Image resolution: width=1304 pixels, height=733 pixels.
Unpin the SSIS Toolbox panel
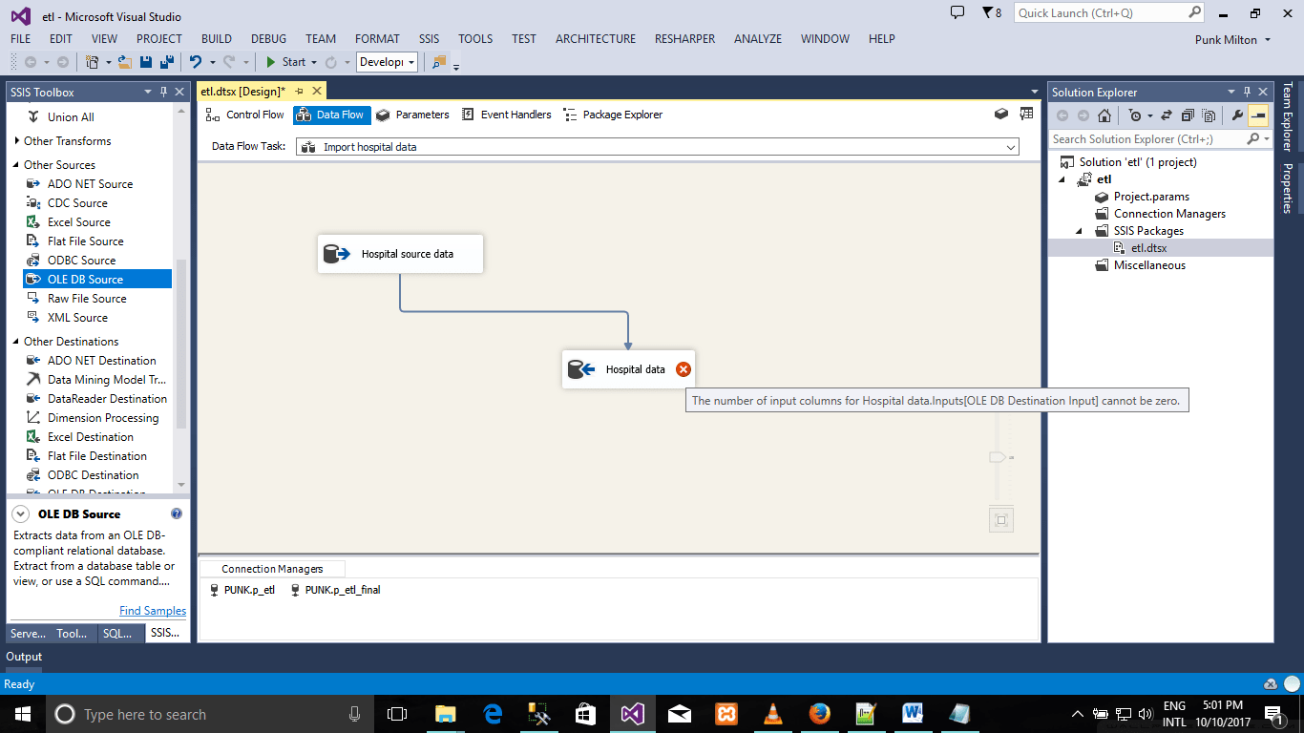pos(161,92)
